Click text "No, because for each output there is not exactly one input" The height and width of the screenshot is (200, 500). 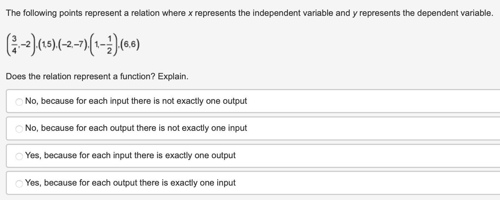coord(136,128)
